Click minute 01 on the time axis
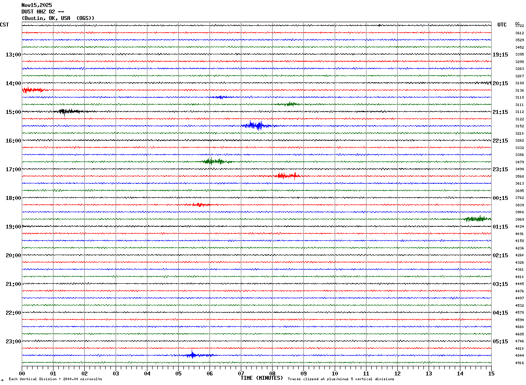 click(x=53, y=373)
